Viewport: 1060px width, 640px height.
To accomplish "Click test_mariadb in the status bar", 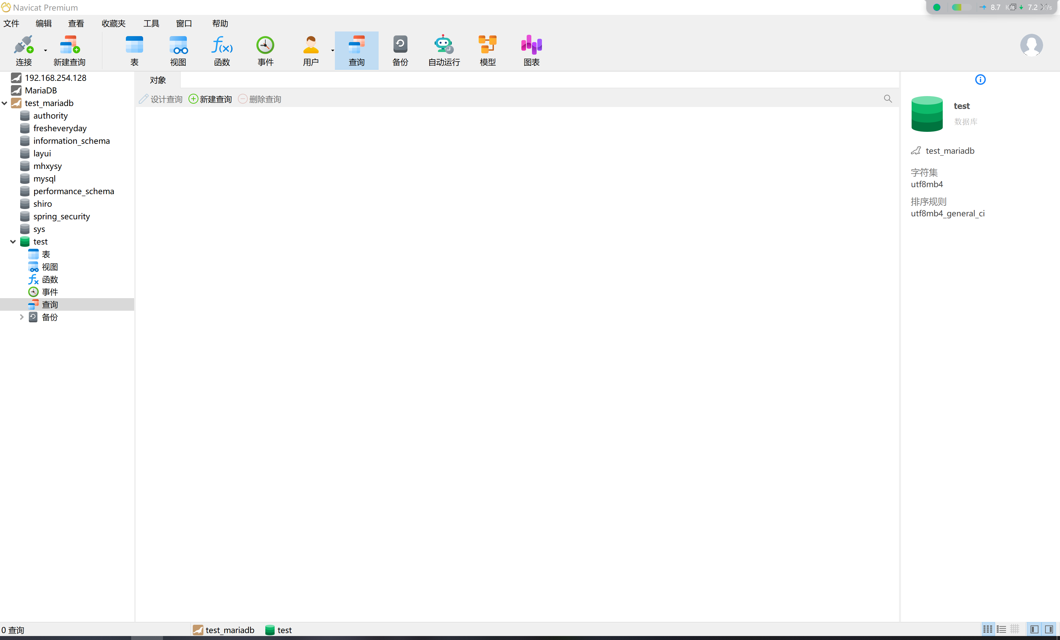I will 223,630.
